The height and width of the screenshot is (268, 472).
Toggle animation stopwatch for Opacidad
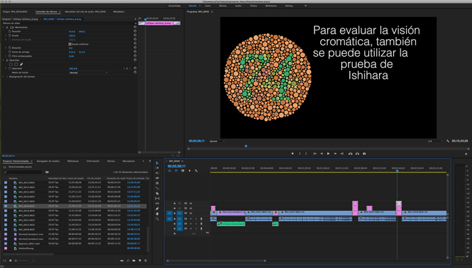(x=9, y=68)
